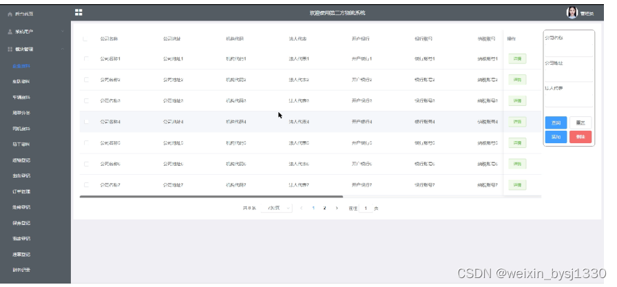Open 详情 for the 公司名称5 row
This screenshot has width=617, height=287.
(x=517, y=142)
